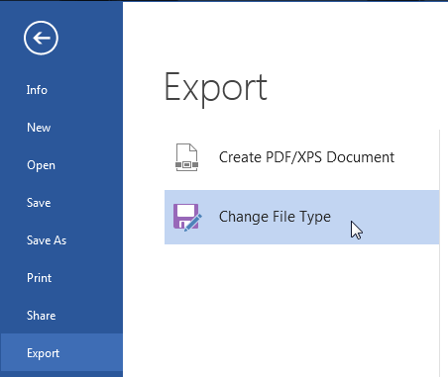Choose Create PDF/XPS Document label
The image size is (448, 377).
(x=306, y=157)
